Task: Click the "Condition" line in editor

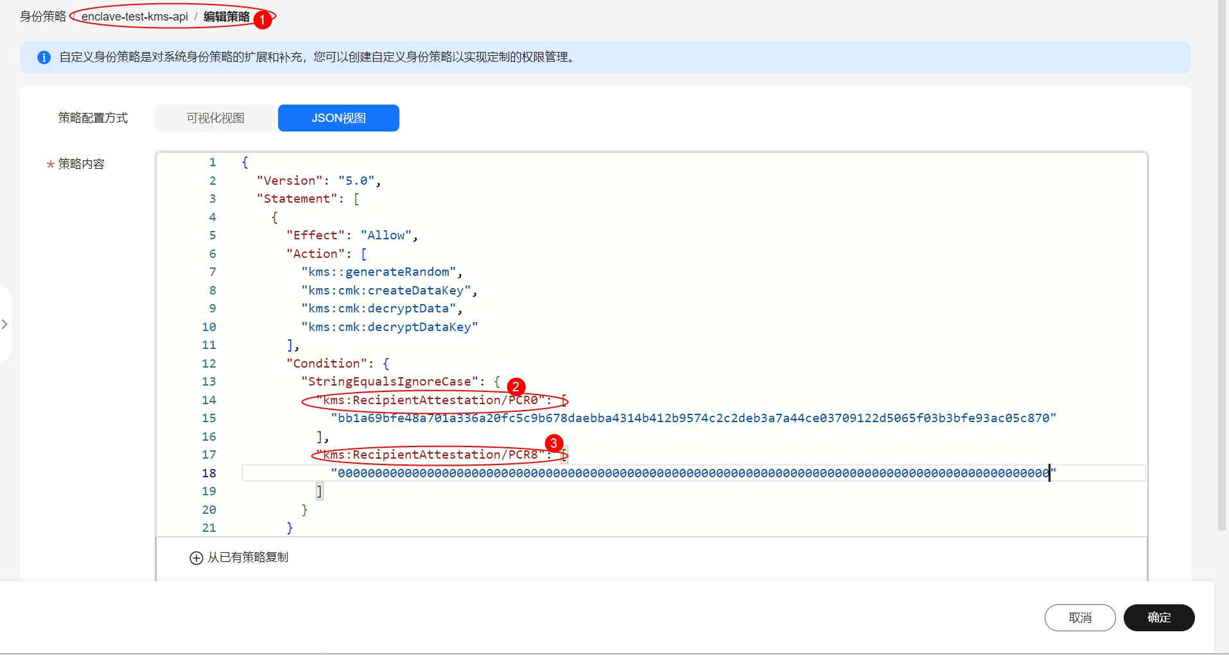Action: coord(338,364)
